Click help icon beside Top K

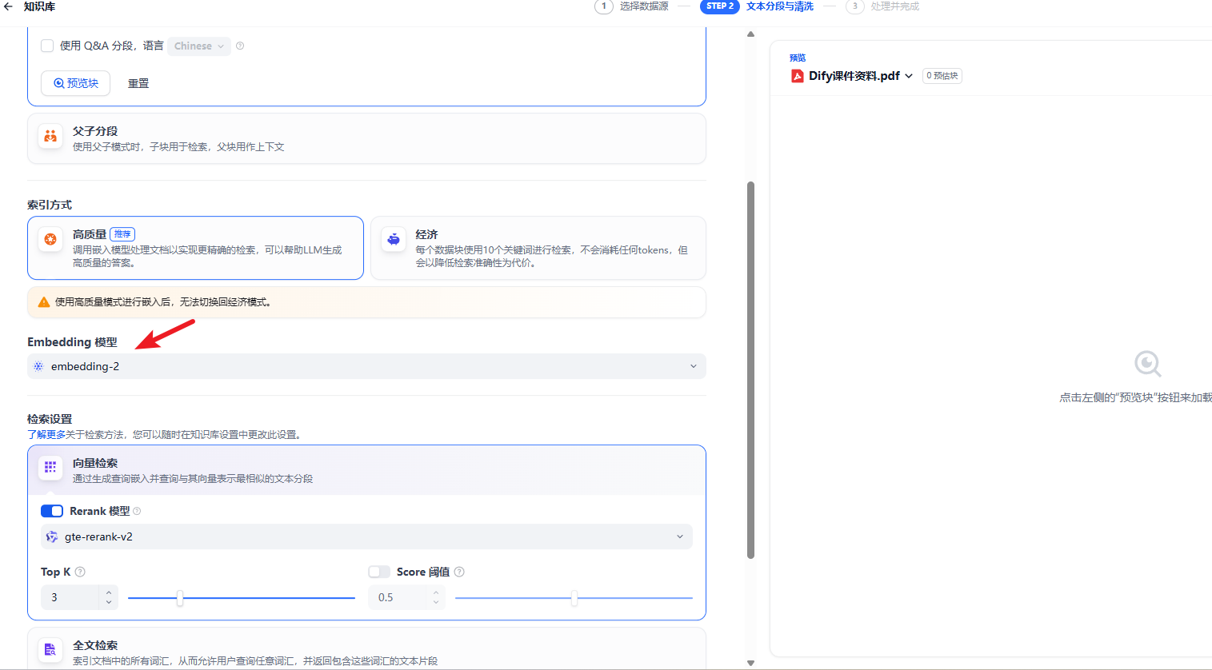click(x=80, y=572)
